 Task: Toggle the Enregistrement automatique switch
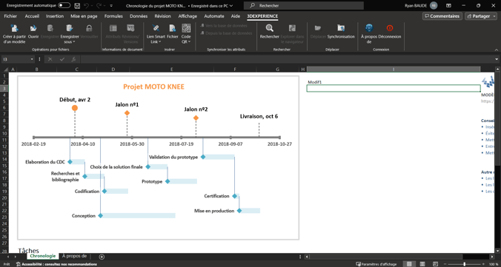pos(64,6)
